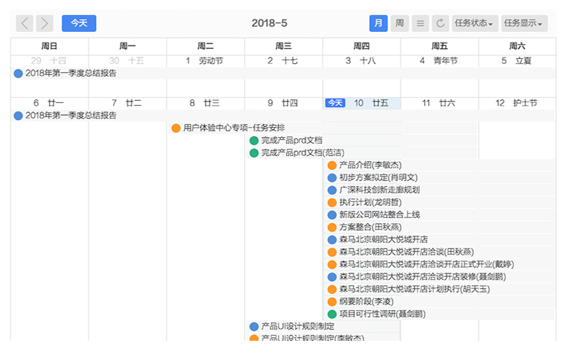Go to the previous month arrow
Viewport: 569px width, 355px height.
point(25,23)
